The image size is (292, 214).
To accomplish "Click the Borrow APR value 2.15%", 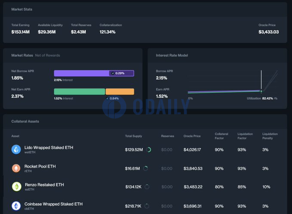I will (x=161, y=78).
